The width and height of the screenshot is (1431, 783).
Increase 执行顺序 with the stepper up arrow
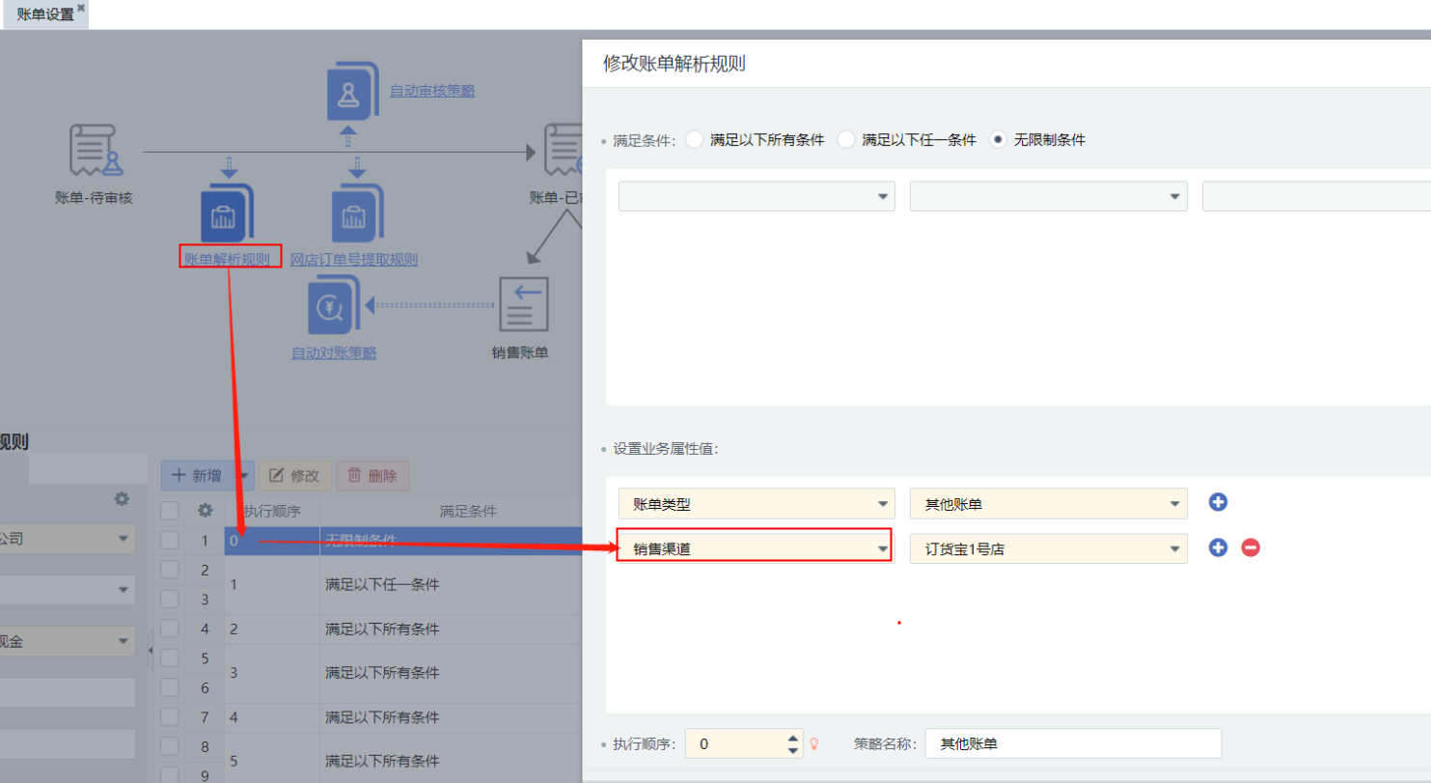793,737
